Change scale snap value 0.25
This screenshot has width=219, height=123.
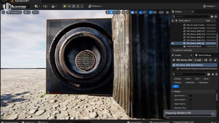(155, 12)
